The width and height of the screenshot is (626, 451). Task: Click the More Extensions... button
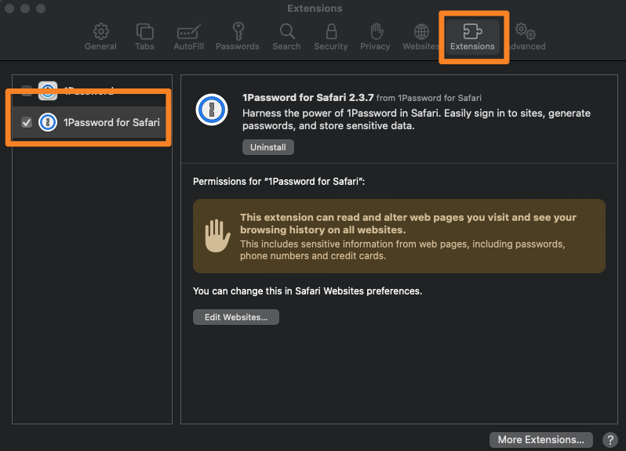click(x=540, y=439)
